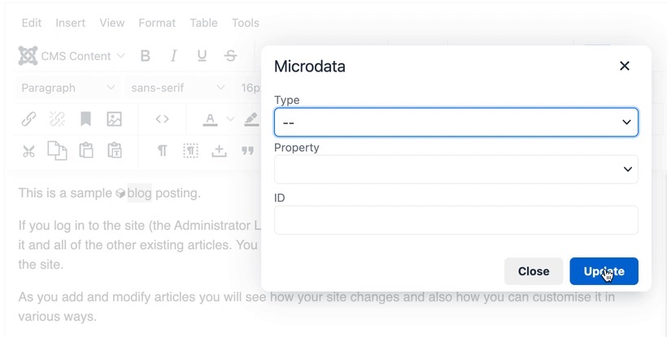This screenshot has width=667, height=337.
Task: Click the insert paragraph after block icon
Action: click(x=219, y=151)
